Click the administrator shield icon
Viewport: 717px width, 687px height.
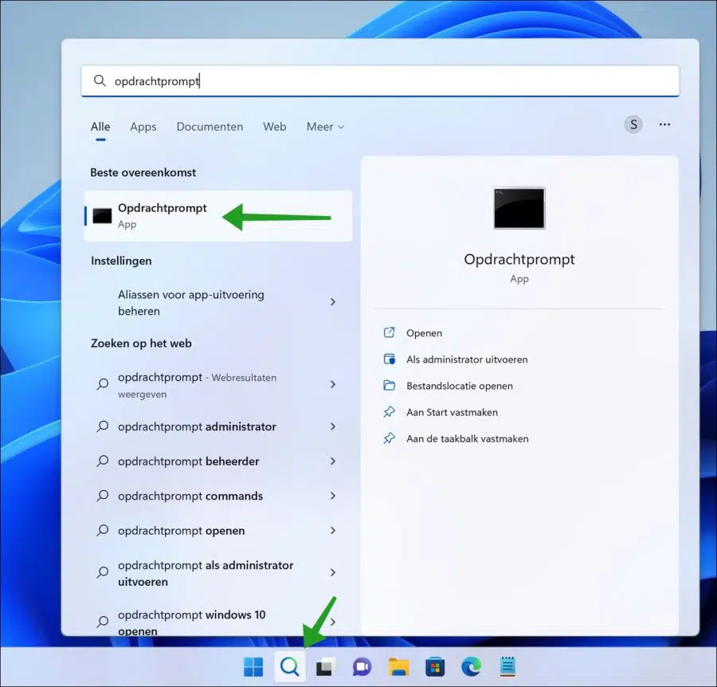(389, 359)
